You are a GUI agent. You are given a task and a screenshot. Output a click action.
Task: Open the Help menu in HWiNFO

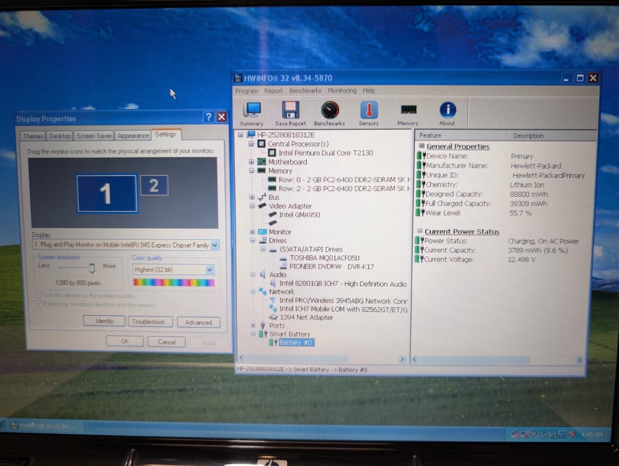369,90
